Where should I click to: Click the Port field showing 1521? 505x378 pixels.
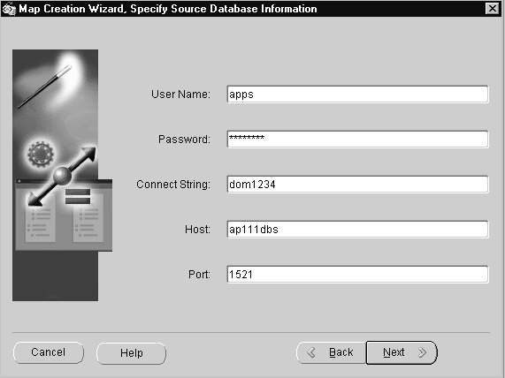tap(357, 275)
